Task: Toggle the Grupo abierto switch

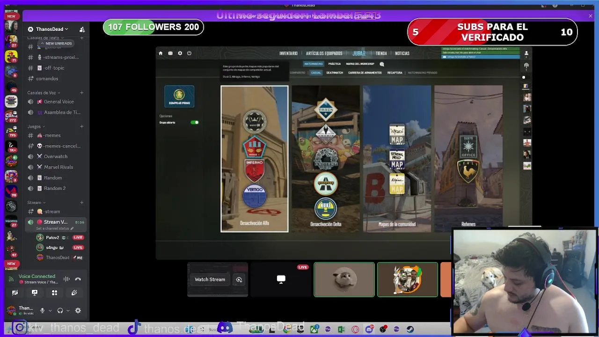Action: click(x=195, y=123)
